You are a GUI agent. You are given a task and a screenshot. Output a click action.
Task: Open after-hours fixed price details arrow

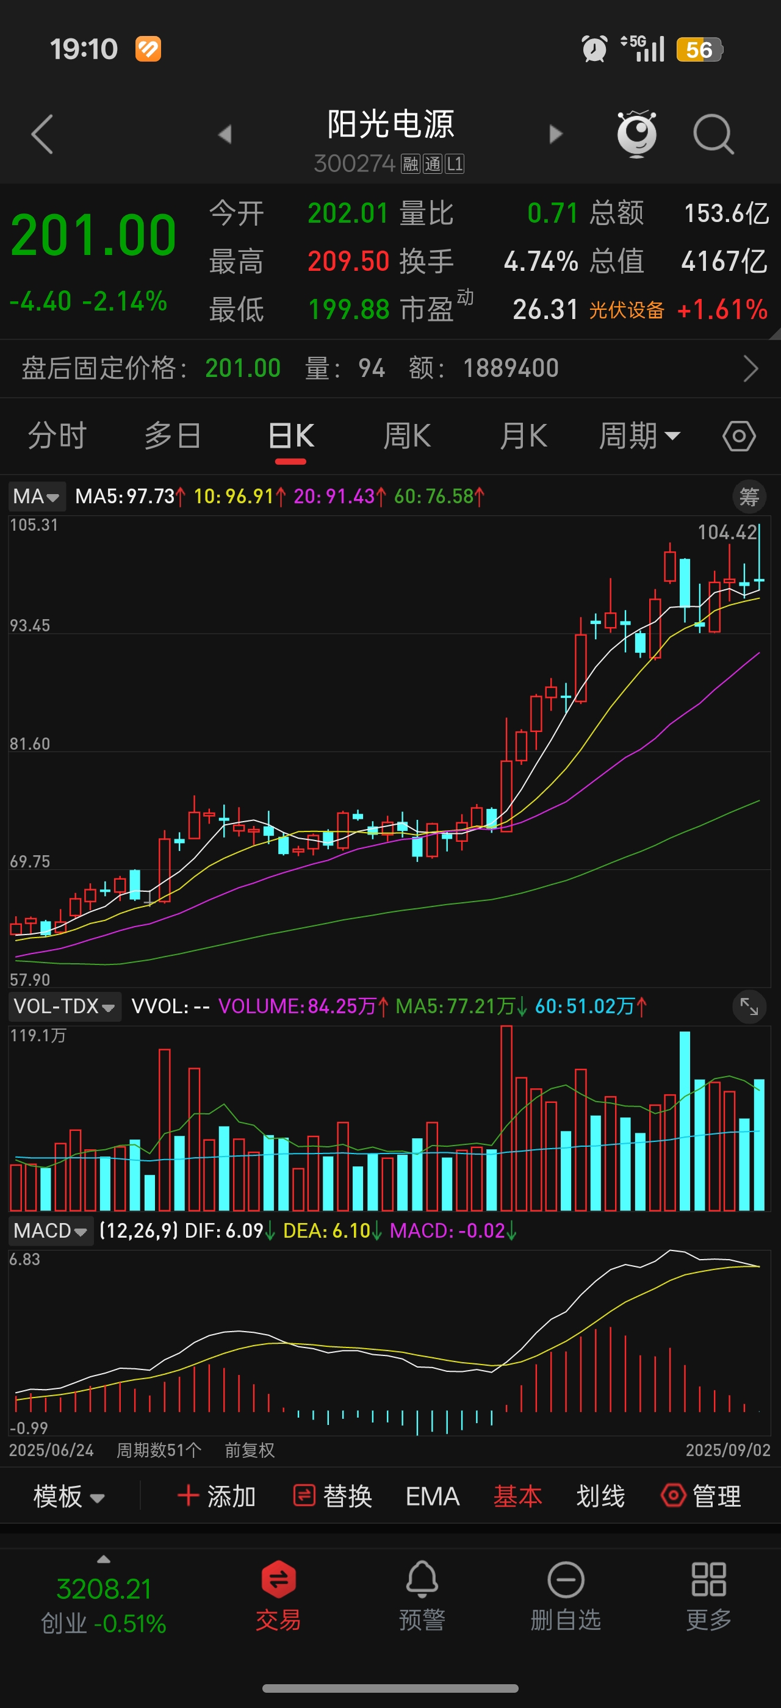[x=750, y=368]
